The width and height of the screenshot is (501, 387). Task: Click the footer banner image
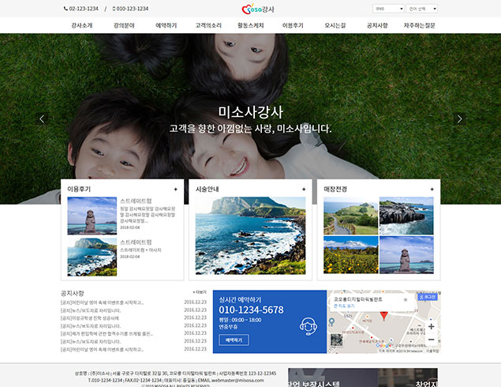[363, 378]
